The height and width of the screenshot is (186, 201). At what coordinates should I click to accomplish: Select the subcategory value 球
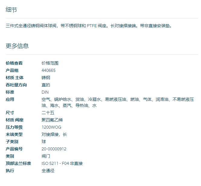point(44,142)
